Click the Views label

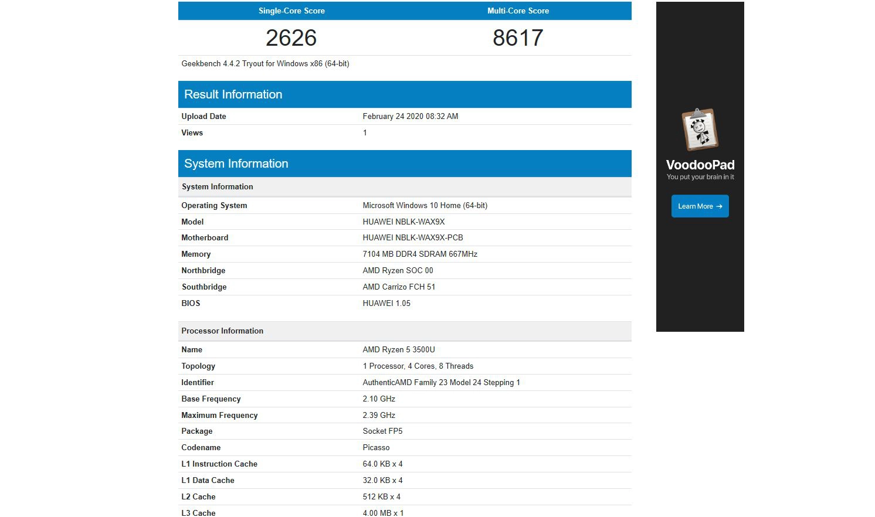pos(192,132)
